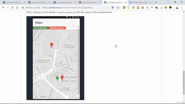Image resolution: width=185 pixels, height=104 pixels.
Task: Click the address bar URL field
Action: point(67,8)
